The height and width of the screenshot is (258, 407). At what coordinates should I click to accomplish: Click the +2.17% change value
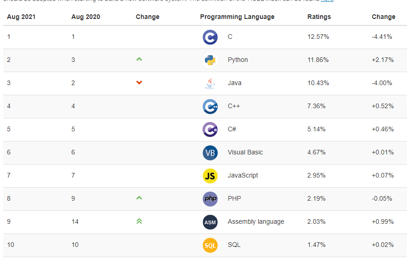(382, 60)
